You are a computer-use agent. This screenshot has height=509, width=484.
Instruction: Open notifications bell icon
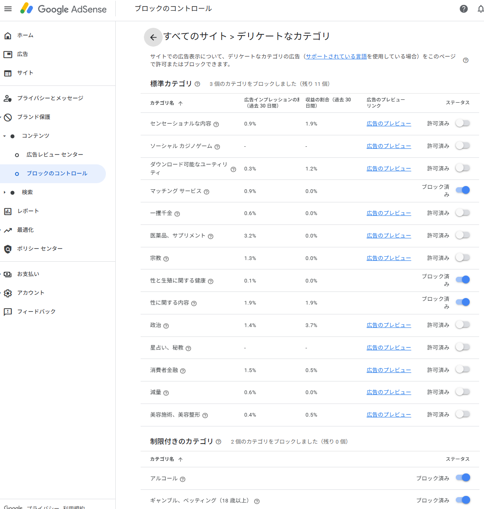[480, 9]
